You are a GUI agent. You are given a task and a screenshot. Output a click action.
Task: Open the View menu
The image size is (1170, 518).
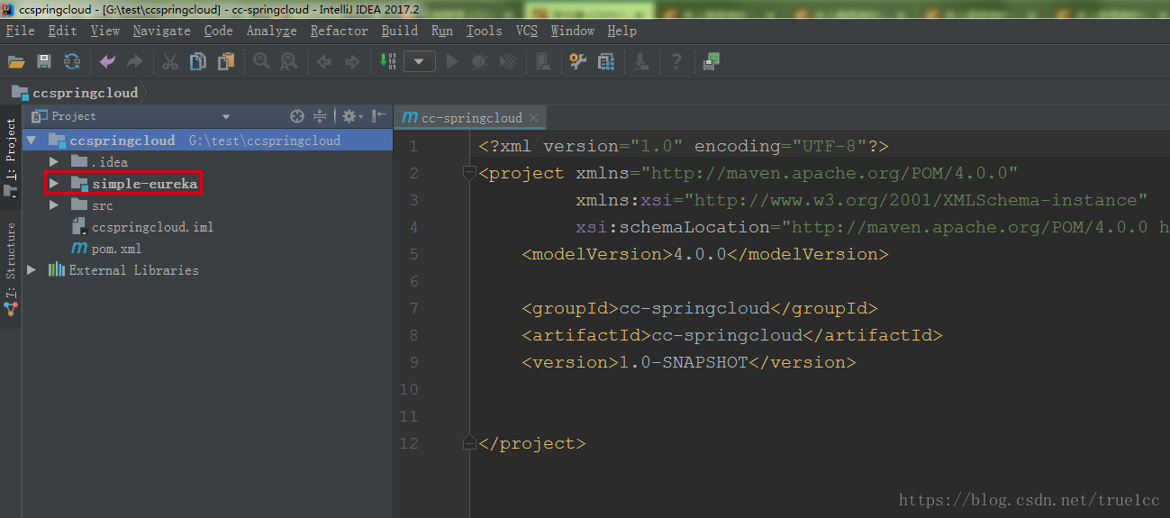pos(104,31)
